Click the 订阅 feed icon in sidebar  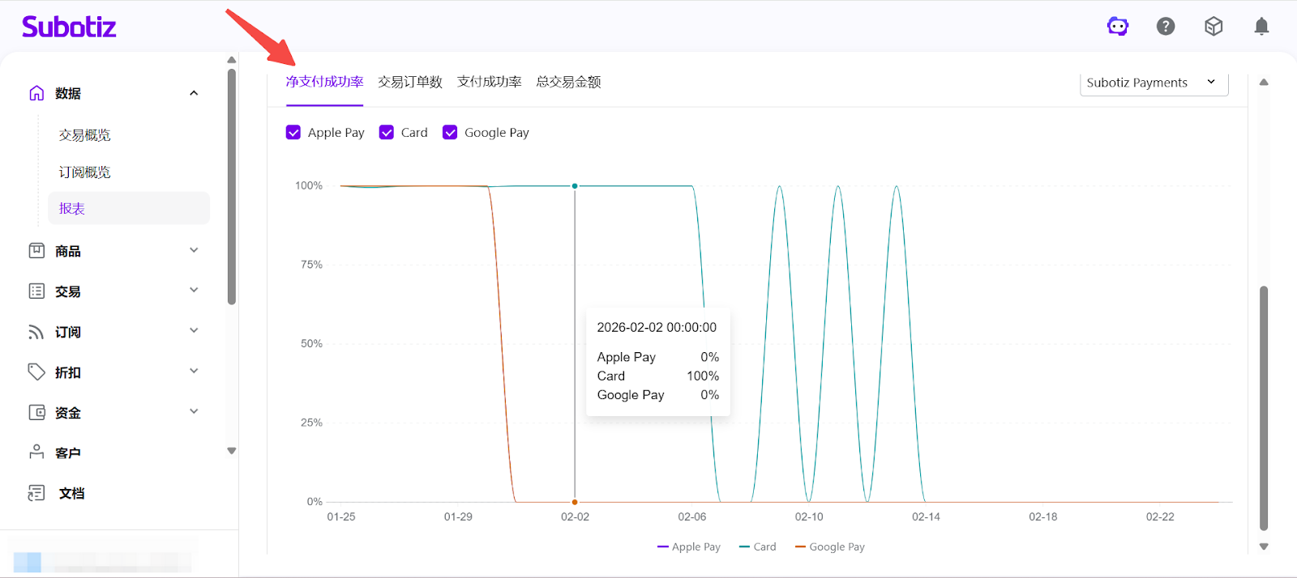(x=36, y=332)
